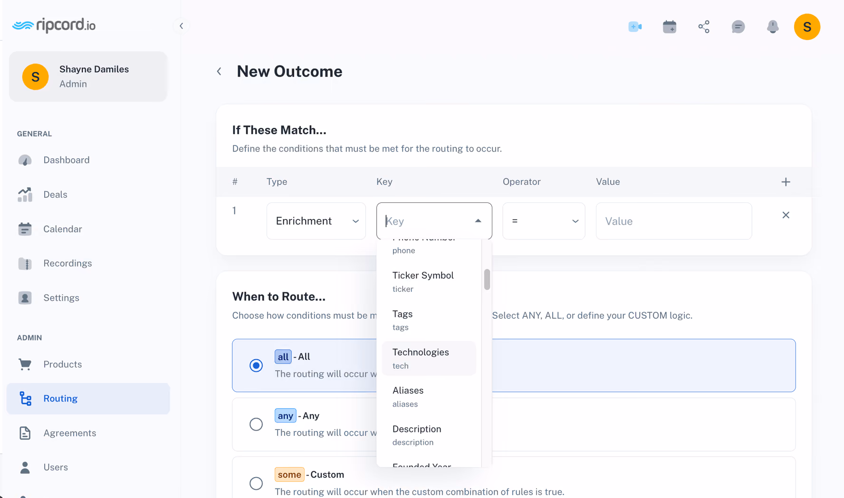Click the "any" badge label

click(285, 416)
